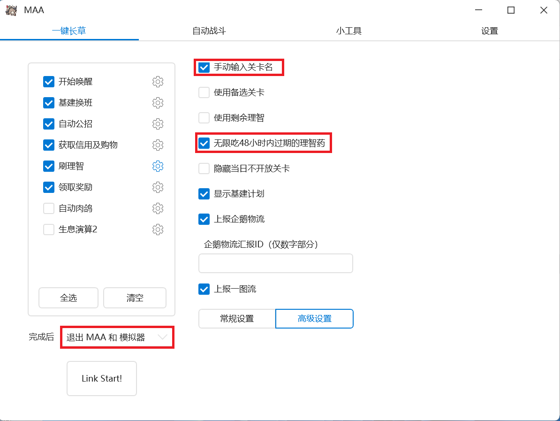Uncheck 手动输入关卡名 option
This screenshot has width=560, height=421.
(204, 67)
